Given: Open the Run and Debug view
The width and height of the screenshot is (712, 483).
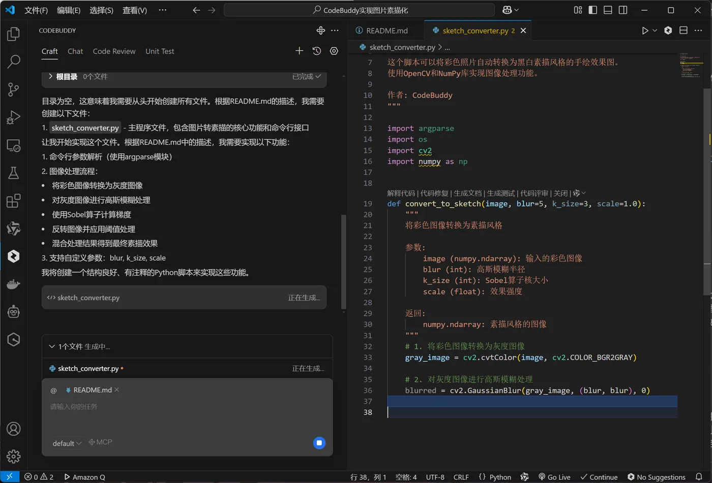Looking at the screenshot, I should [x=14, y=117].
